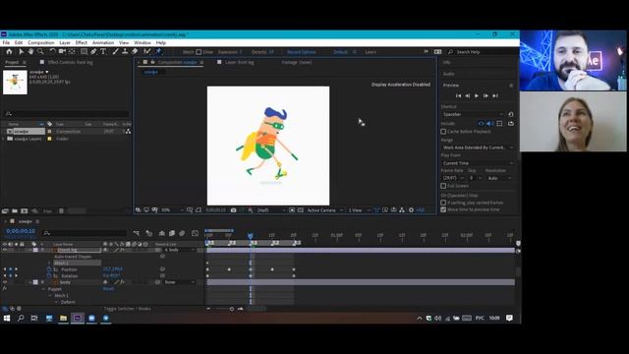Open the preview Resolution Auto dropdown
The height and width of the screenshot is (354, 629).
point(499,178)
